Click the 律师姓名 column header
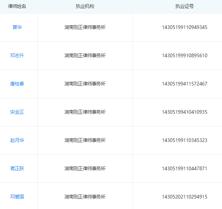 (17, 7)
